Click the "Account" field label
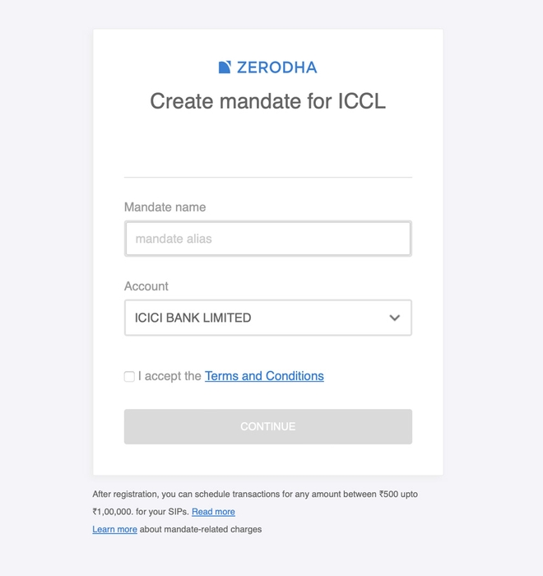Image resolution: width=543 pixels, height=576 pixels. [146, 286]
